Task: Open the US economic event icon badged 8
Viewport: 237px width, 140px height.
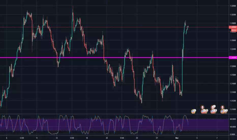Action: [206, 112]
